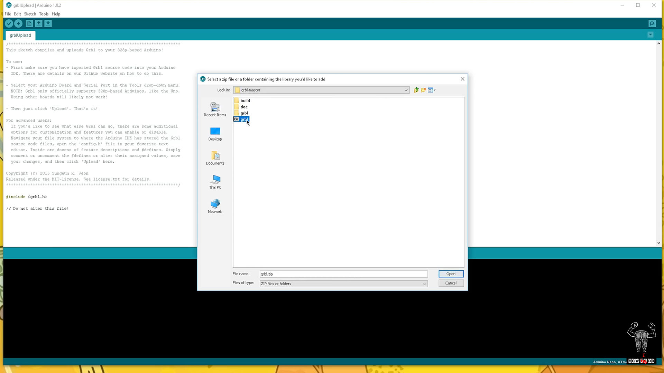Click the Open button in dialog
This screenshot has height=373, width=664.
coord(451,274)
